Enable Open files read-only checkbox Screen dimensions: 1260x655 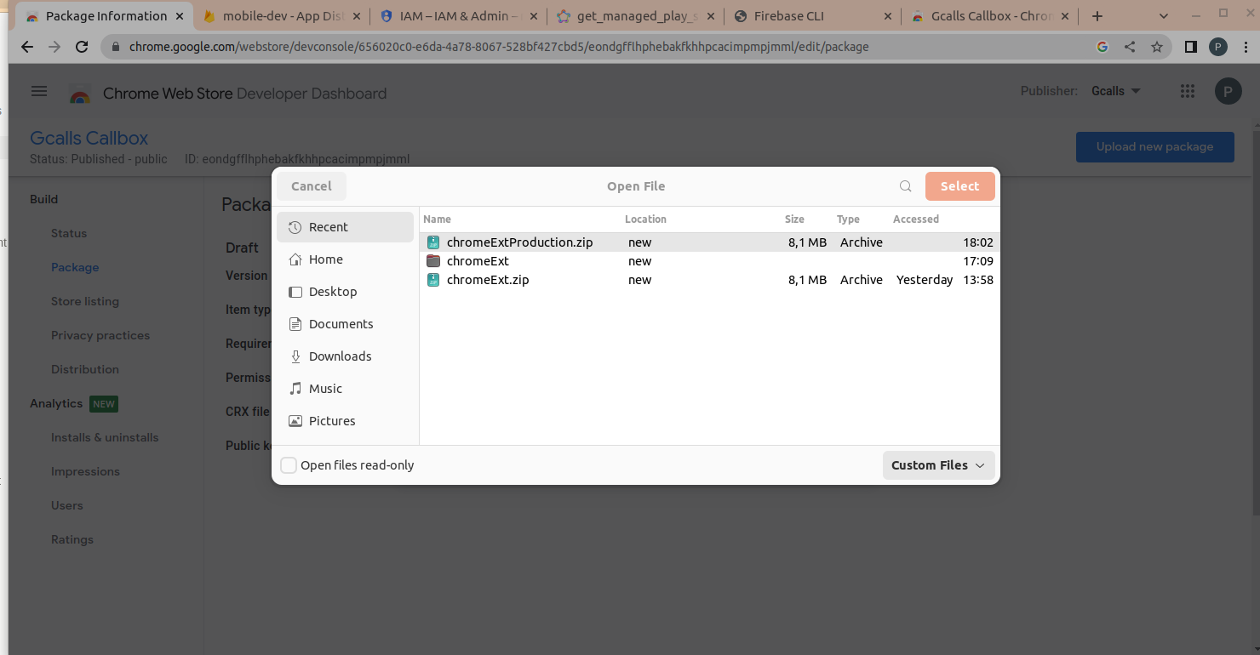(289, 465)
